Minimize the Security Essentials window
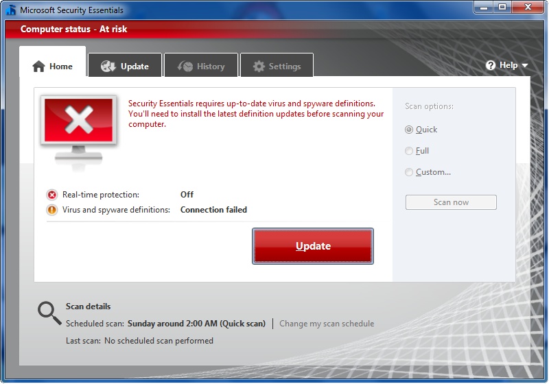The image size is (549, 384). (484, 8)
